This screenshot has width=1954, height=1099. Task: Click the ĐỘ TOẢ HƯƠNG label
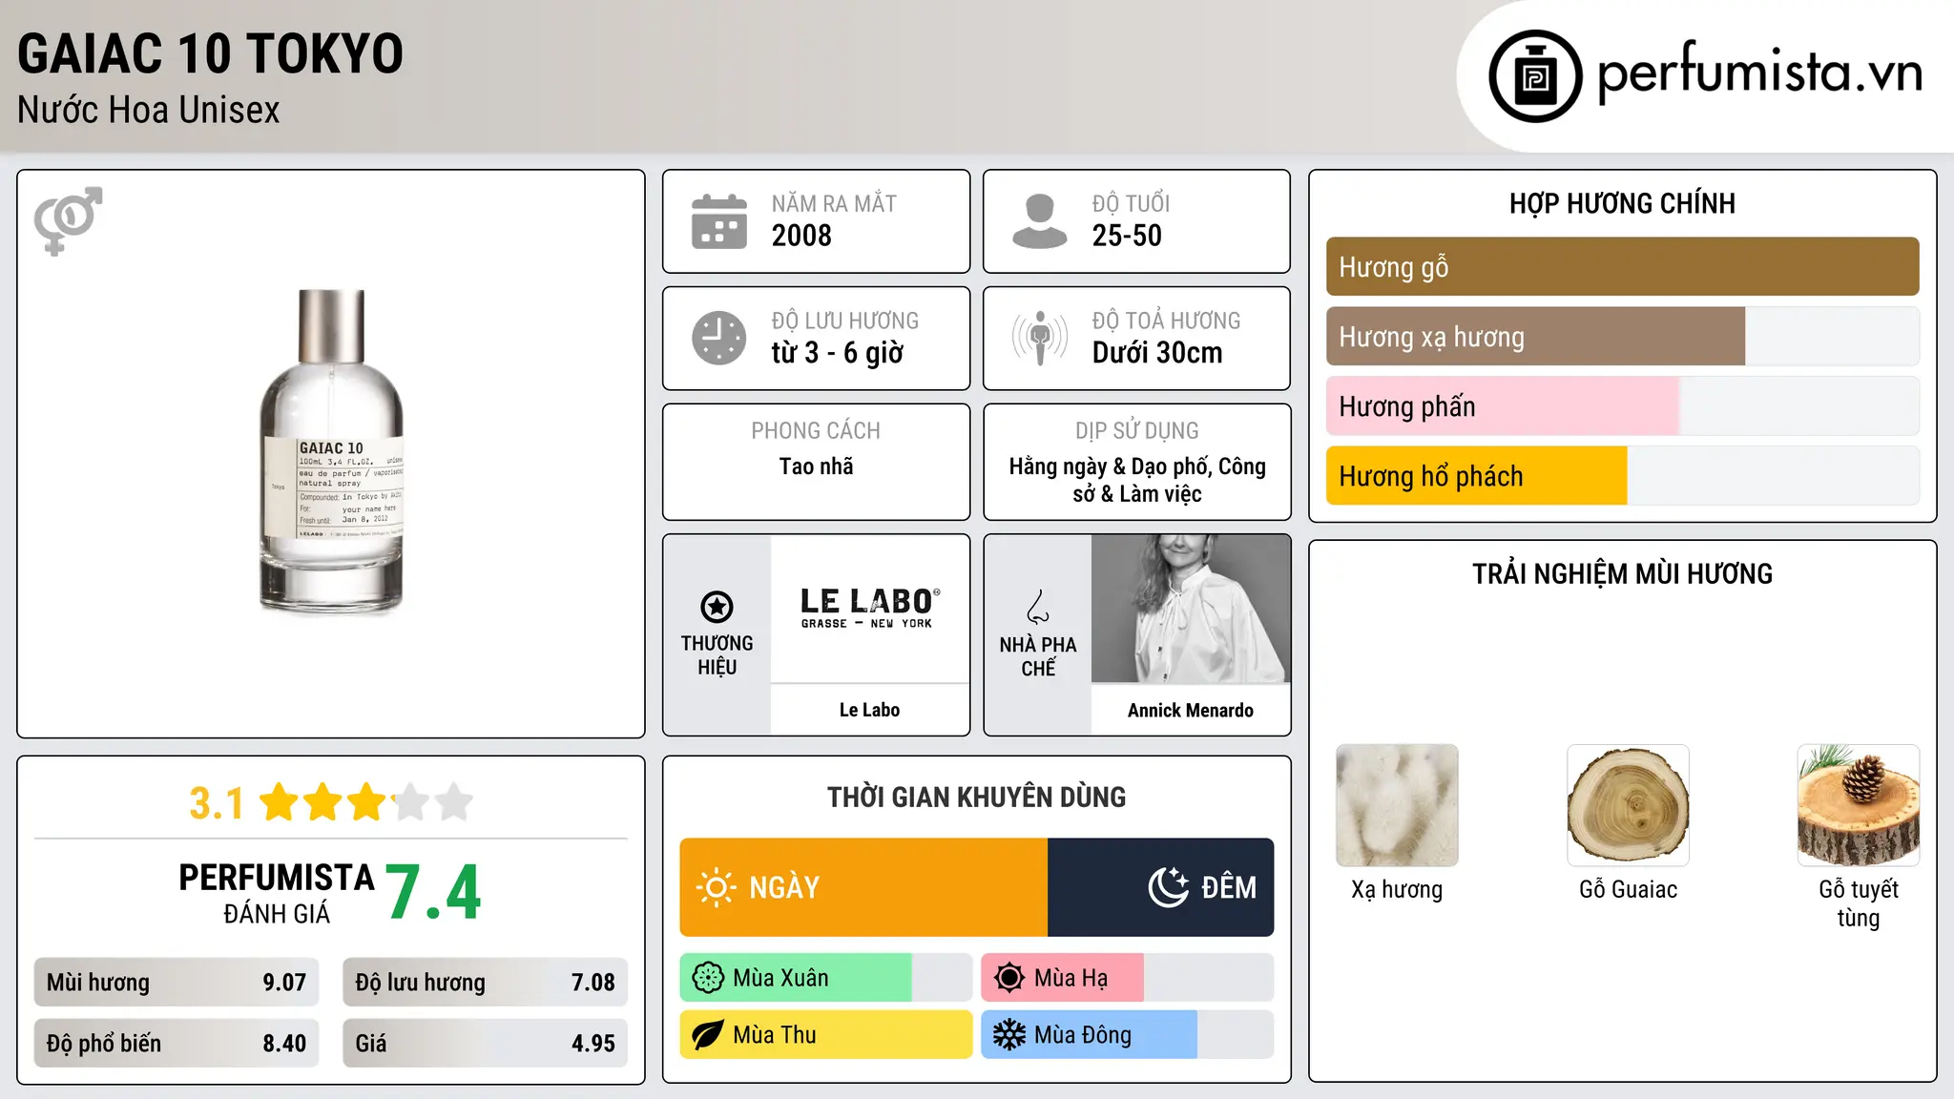tap(1166, 321)
